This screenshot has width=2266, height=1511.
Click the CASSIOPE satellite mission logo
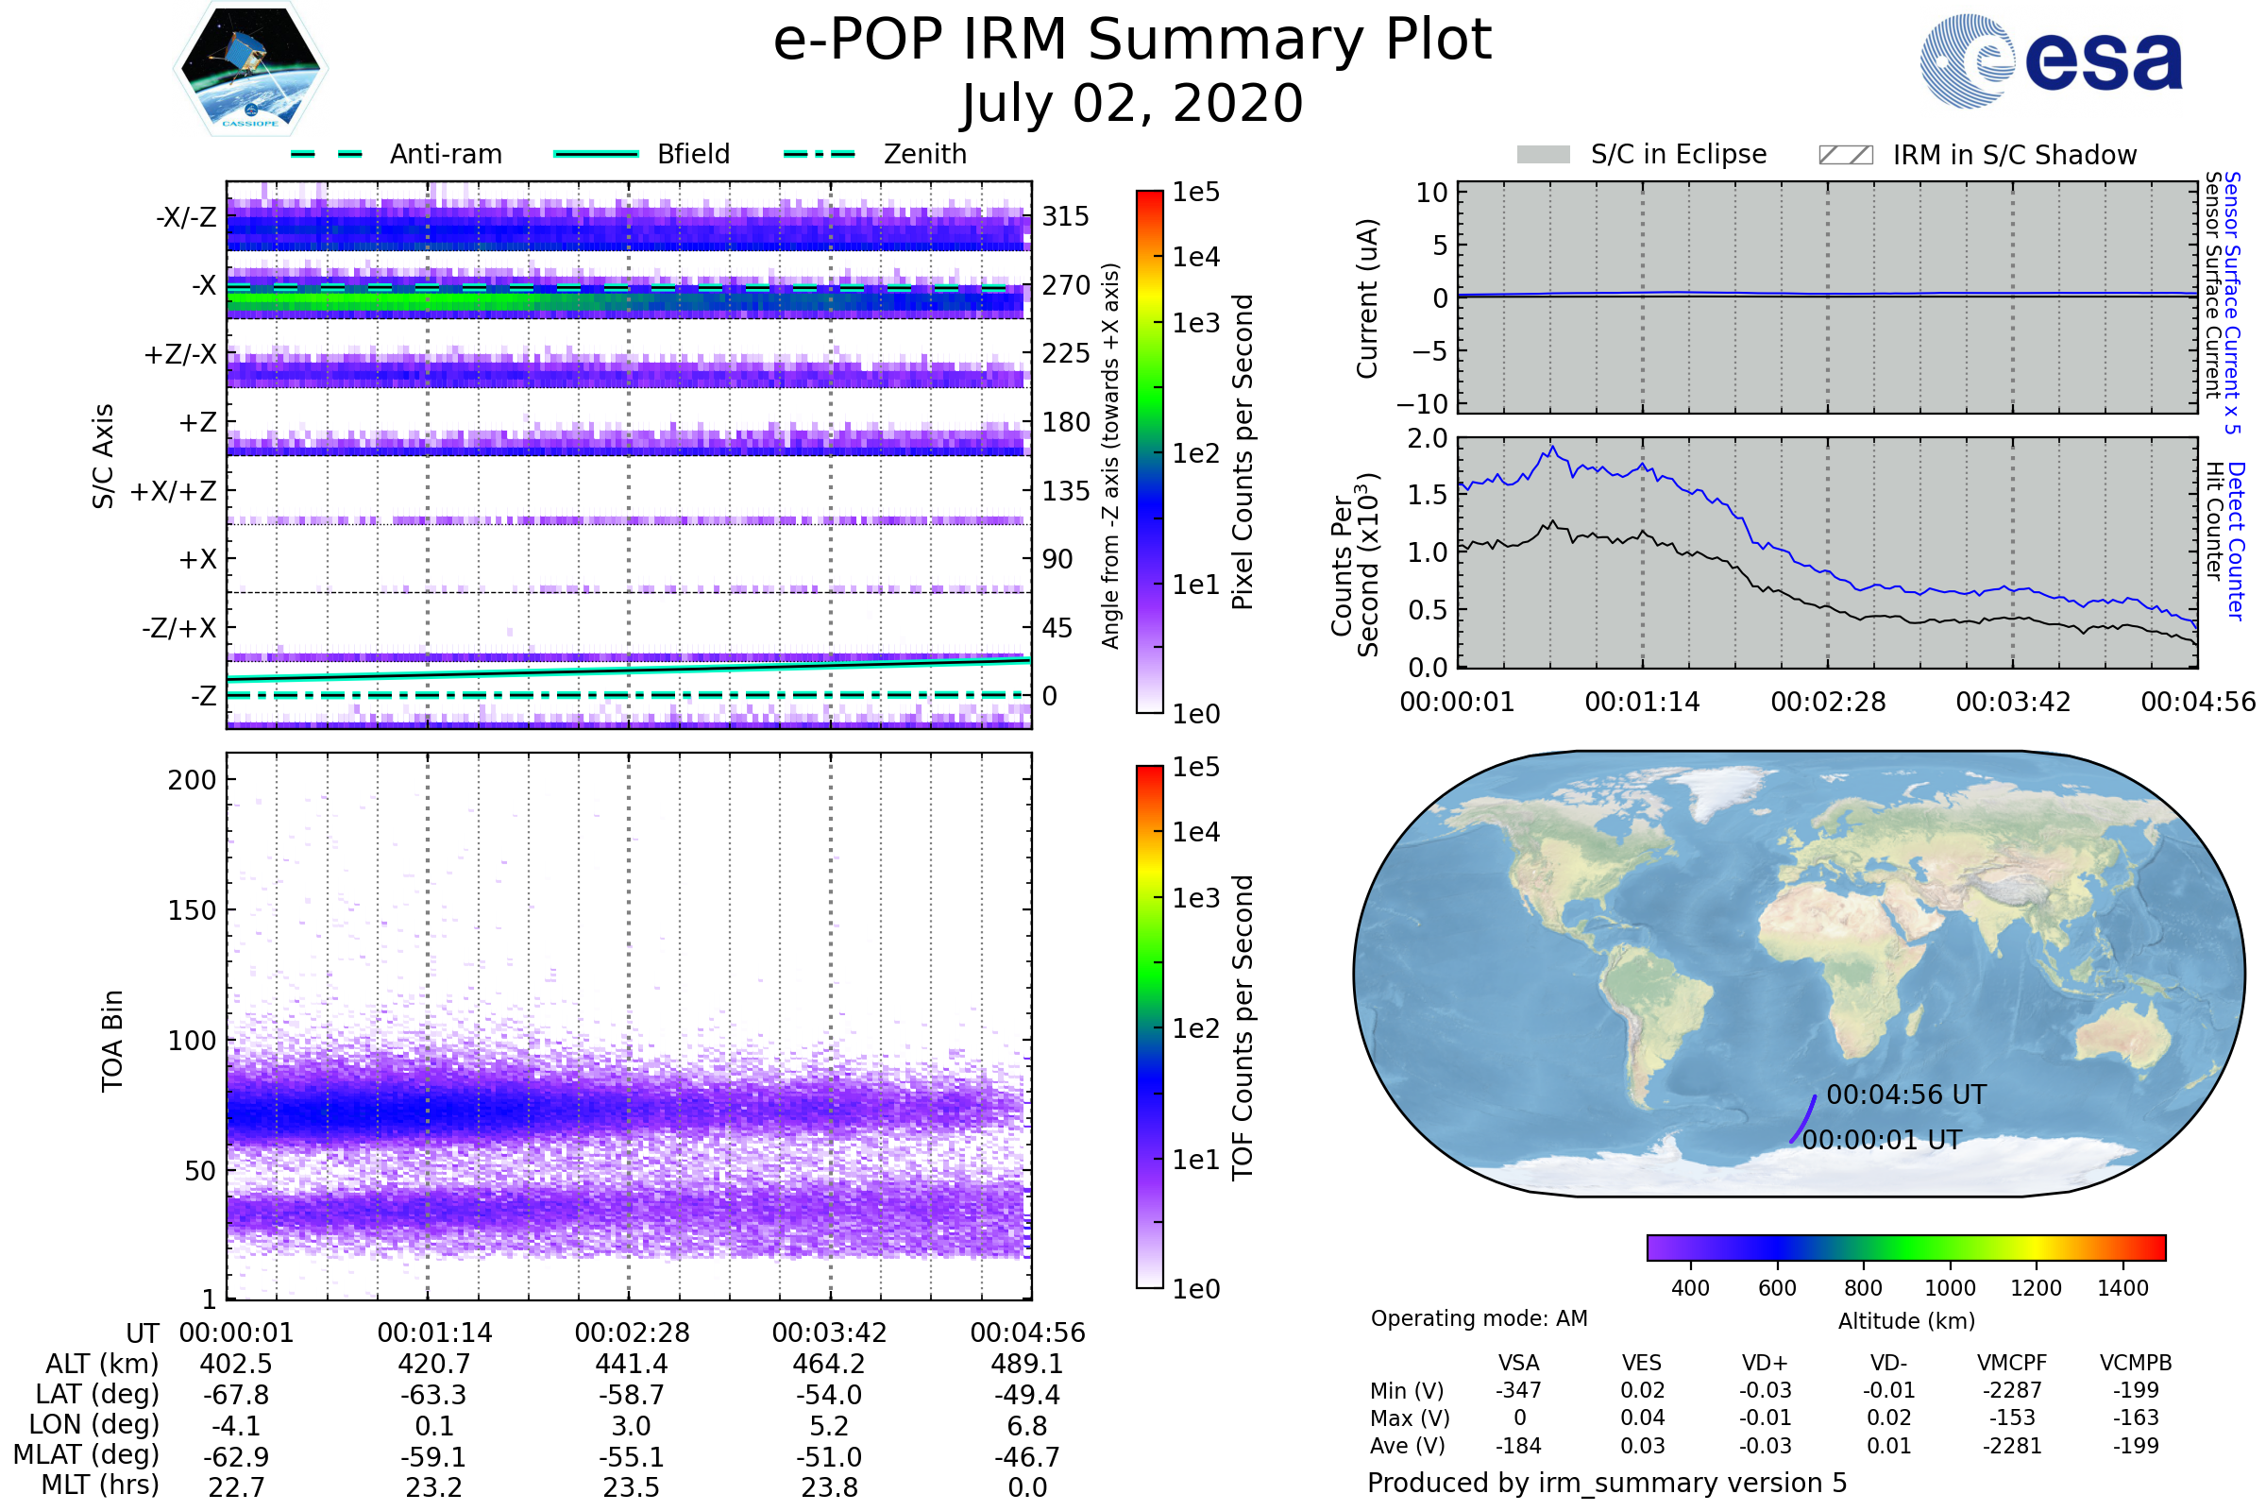click(x=250, y=69)
